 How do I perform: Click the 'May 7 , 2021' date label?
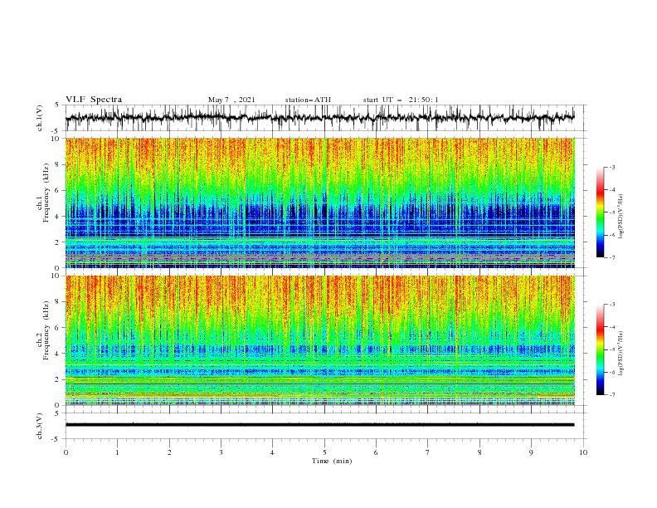coord(231,100)
